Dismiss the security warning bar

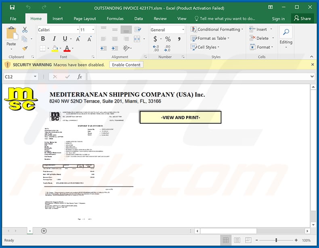(313, 64)
